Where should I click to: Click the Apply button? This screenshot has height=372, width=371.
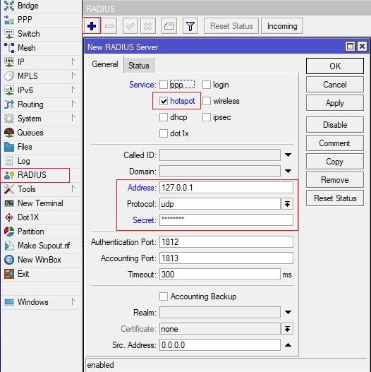click(335, 103)
